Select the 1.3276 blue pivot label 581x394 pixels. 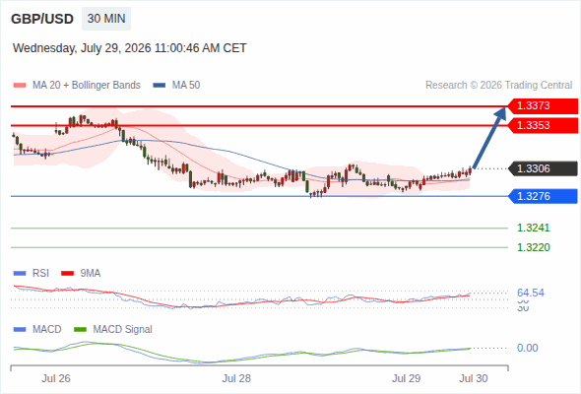click(543, 196)
